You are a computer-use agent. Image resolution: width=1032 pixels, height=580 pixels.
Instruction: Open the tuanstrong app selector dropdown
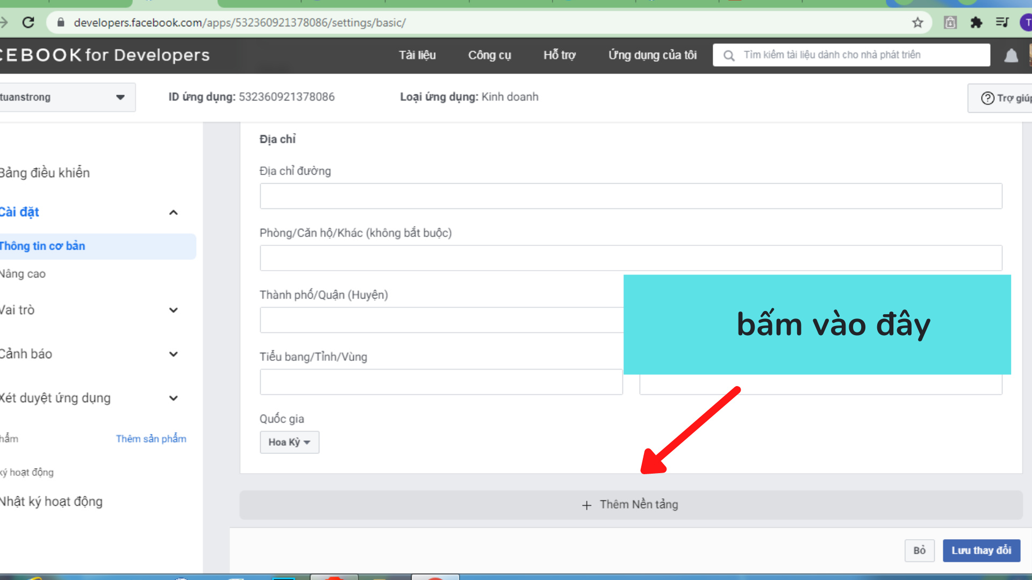click(67, 97)
